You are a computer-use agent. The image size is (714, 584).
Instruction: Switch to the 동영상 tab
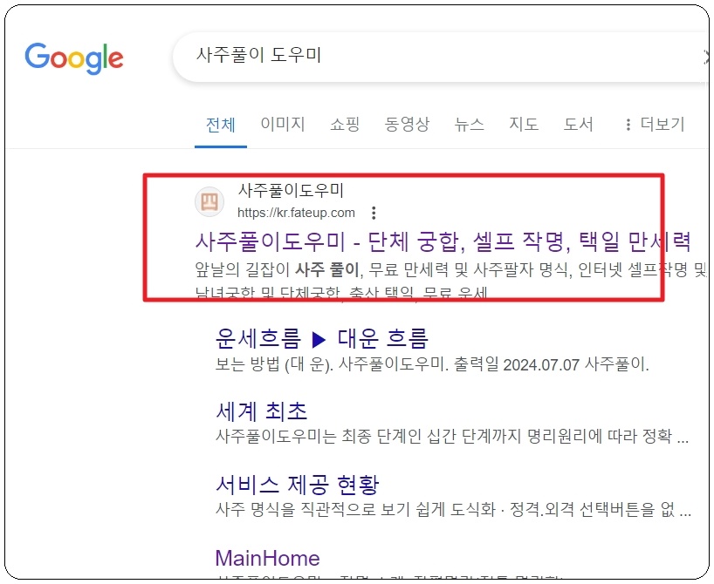pyautogui.click(x=407, y=124)
